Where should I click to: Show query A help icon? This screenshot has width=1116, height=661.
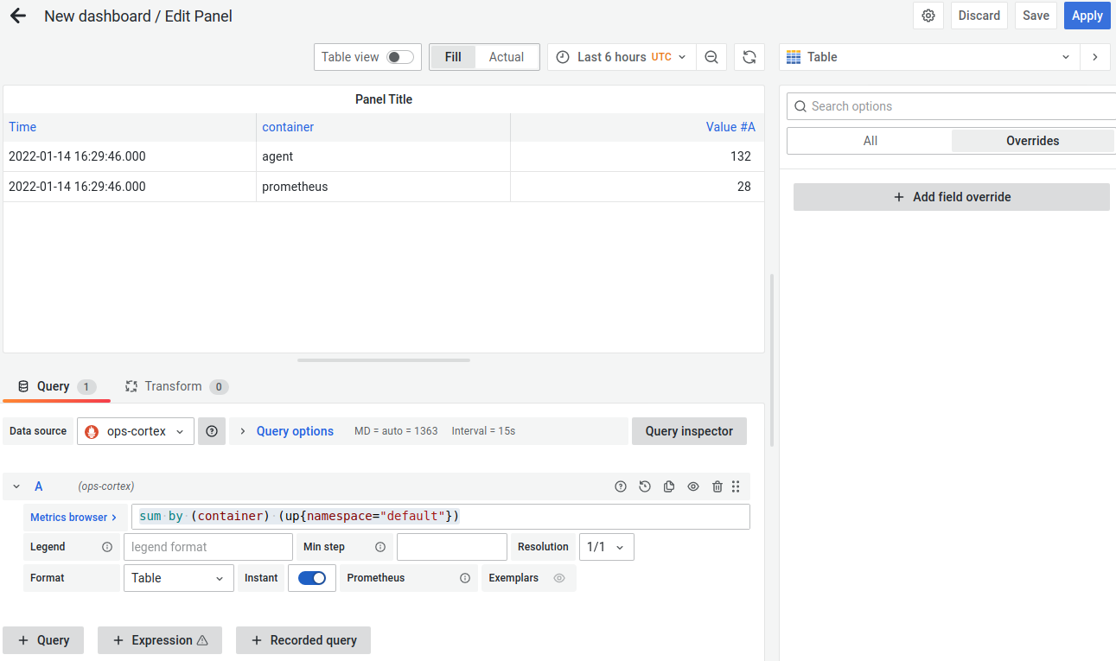(621, 486)
